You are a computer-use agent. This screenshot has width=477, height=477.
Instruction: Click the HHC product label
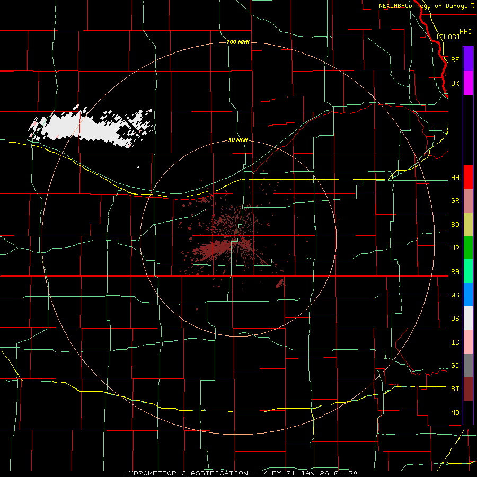tap(465, 32)
